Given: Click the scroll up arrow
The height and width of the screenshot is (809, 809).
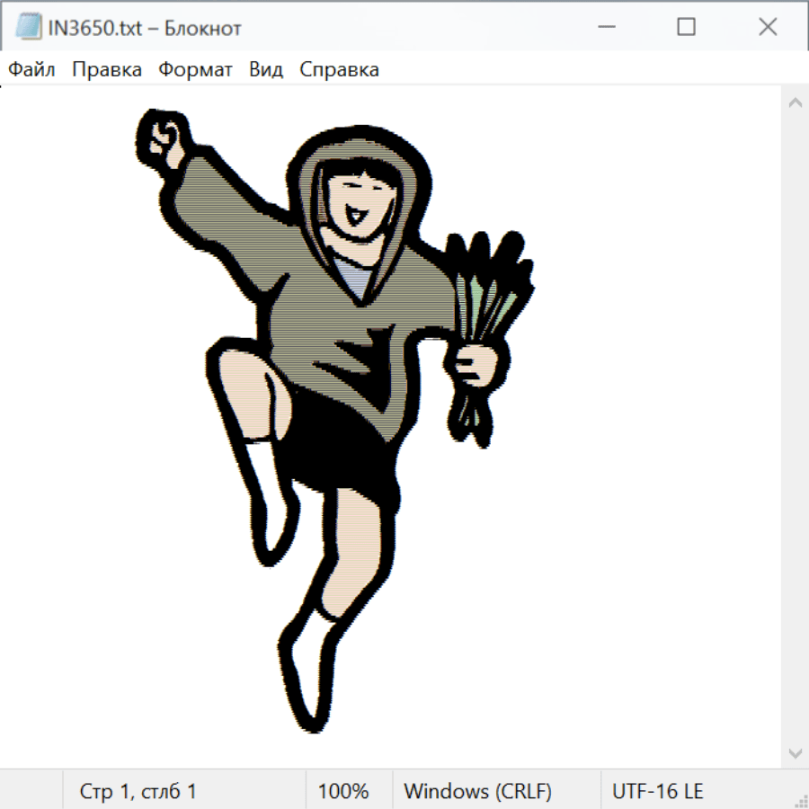Looking at the screenshot, I should click(x=795, y=102).
